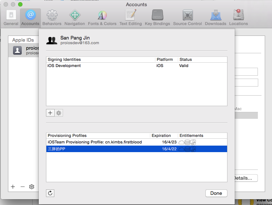Click the 16/4/23 expiration date cell
Viewport: 272px width, 205px height.
click(169, 142)
